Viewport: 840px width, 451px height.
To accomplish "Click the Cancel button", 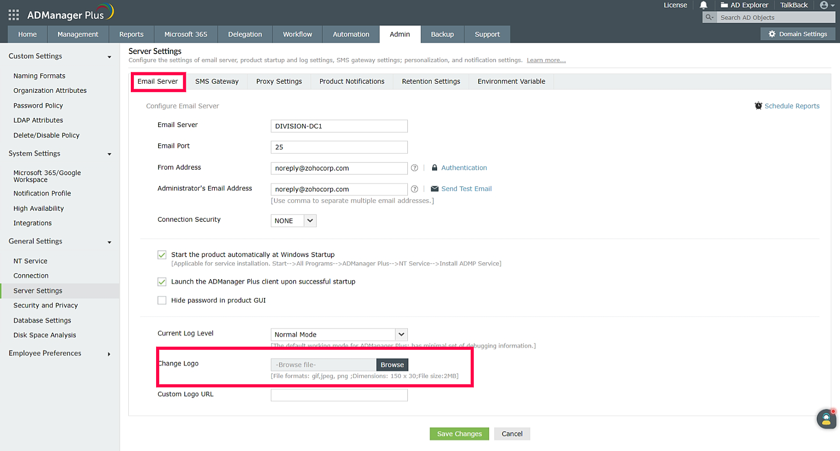I will [x=512, y=434].
